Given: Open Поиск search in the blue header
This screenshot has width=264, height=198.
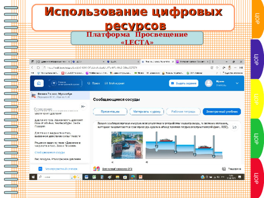Looking at the screenshot, I should 94,83.
